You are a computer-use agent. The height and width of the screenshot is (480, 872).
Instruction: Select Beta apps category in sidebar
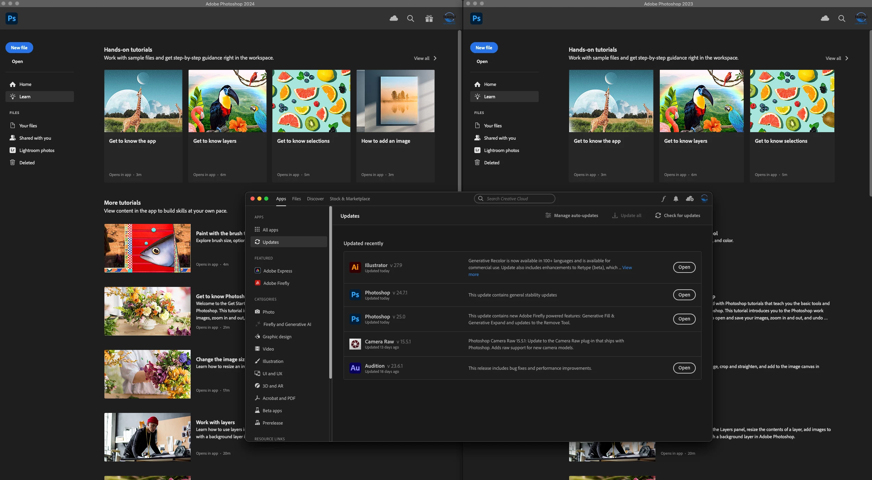click(x=272, y=410)
